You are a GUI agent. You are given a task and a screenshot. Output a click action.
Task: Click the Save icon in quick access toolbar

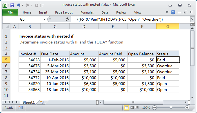point(12,5)
